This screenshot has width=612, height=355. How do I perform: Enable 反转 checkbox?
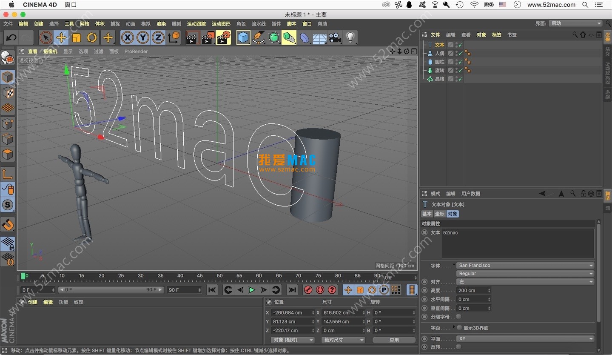(458, 347)
